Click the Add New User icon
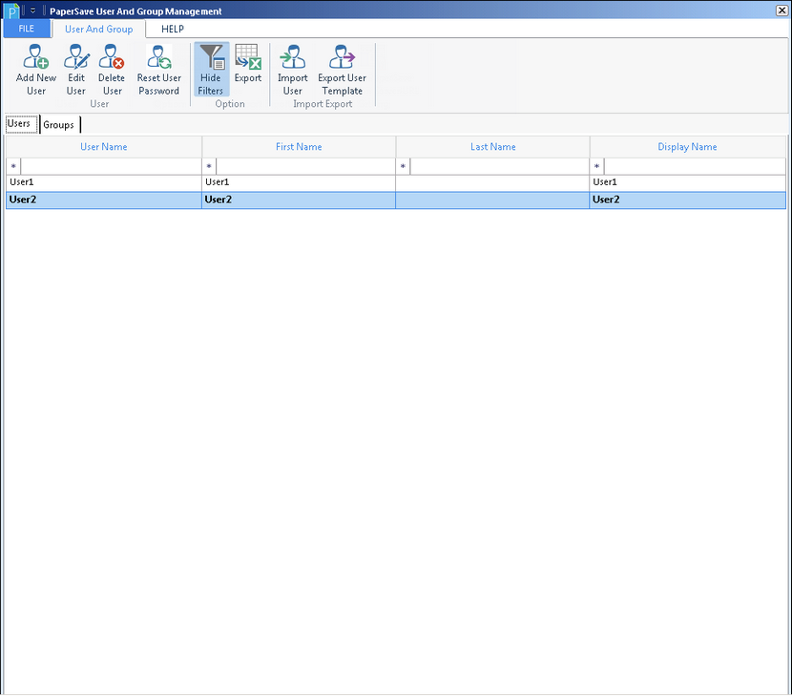 [x=36, y=58]
